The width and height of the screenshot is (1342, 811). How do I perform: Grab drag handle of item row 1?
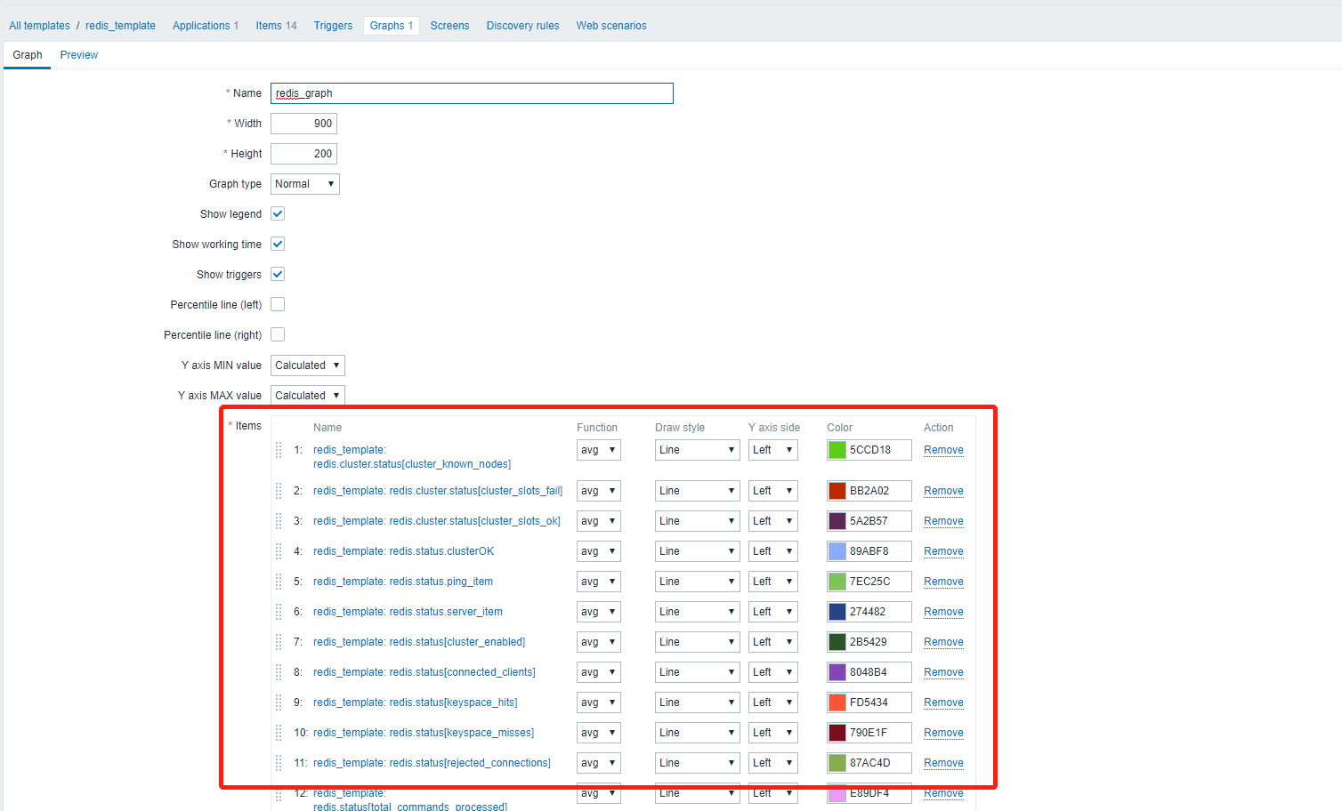click(279, 450)
